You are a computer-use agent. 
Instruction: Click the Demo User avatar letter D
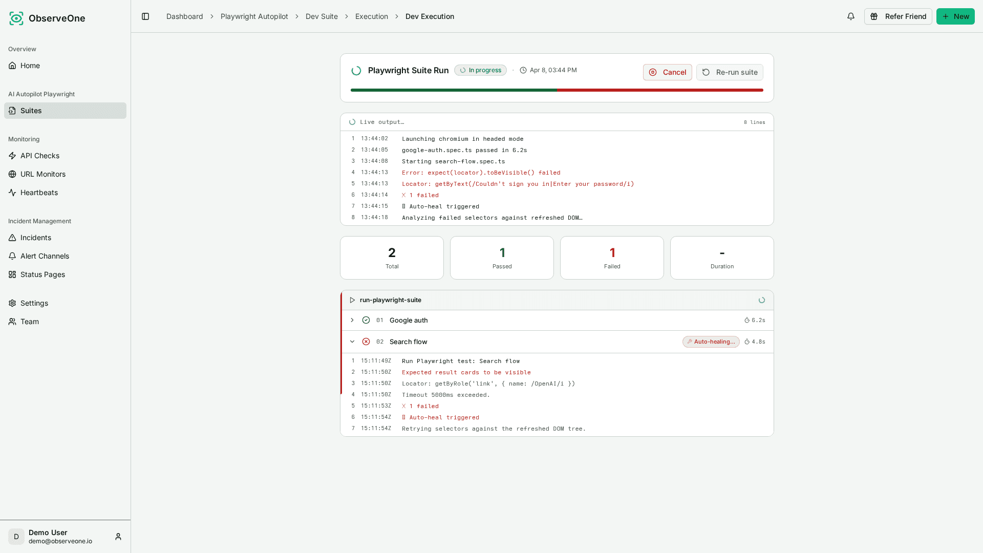coord(16,537)
